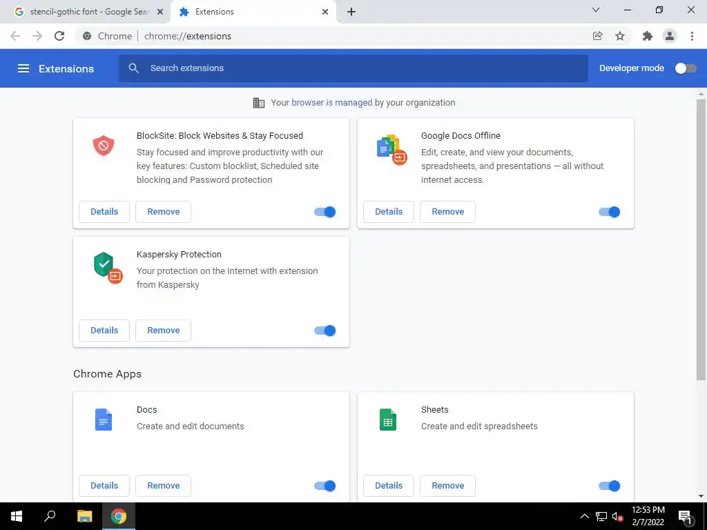Open Windows taskbar search
This screenshot has width=707, height=530.
(x=50, y=516)
